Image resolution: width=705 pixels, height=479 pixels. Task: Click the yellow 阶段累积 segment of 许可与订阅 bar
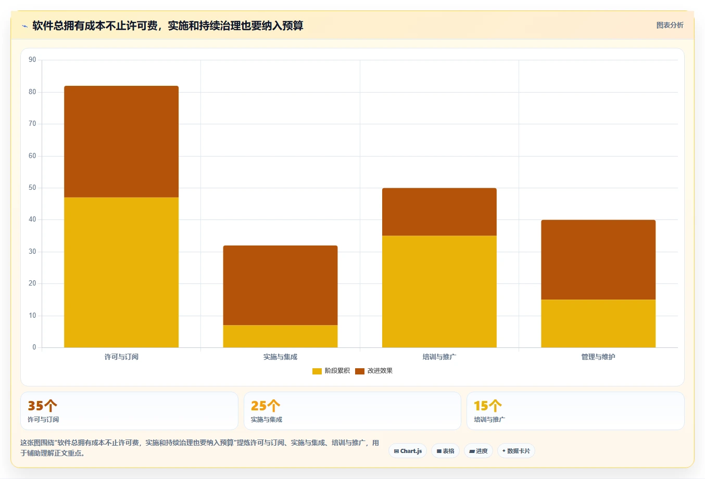coord(121,272)
